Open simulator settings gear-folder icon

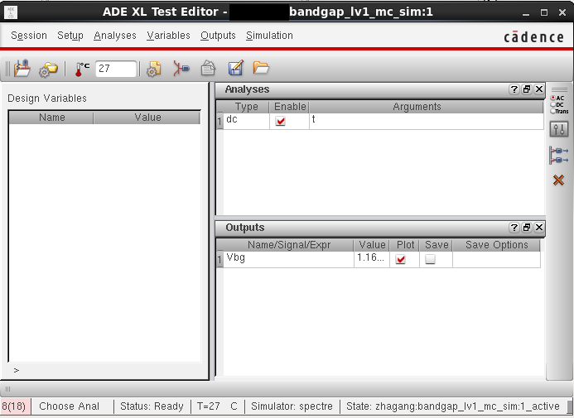[x=48, y=70]
